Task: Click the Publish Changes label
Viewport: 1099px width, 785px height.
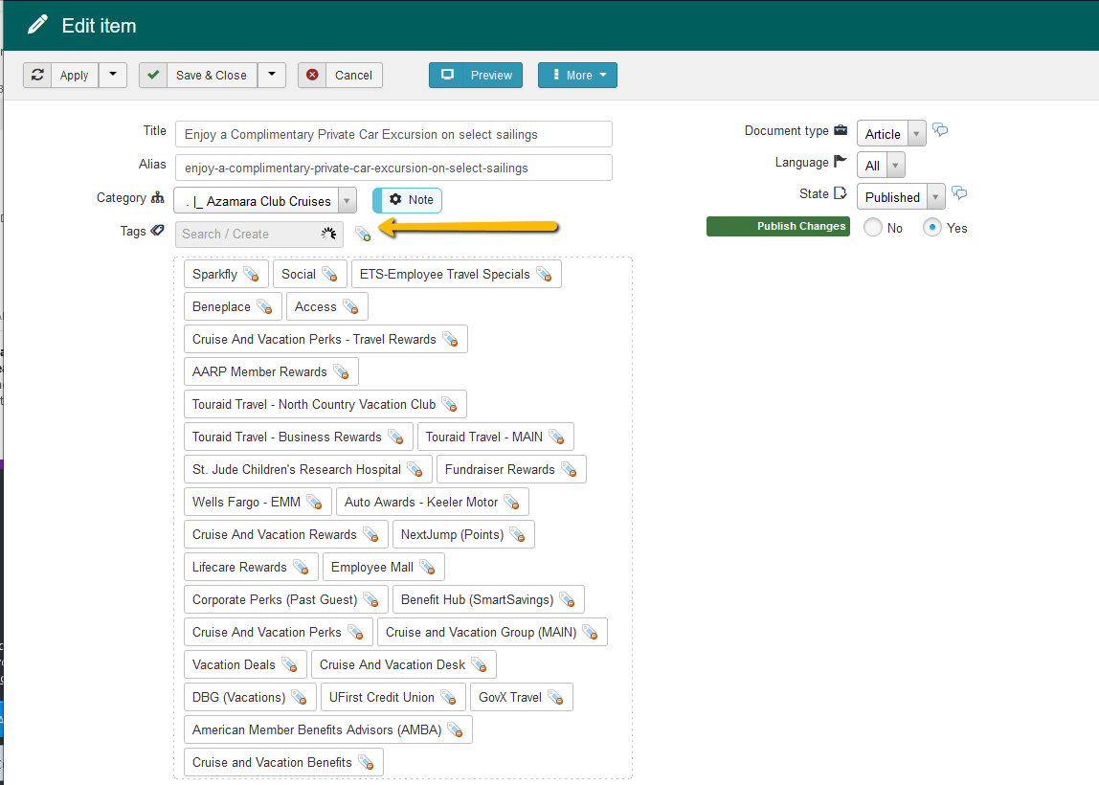Action: [778, 226]
